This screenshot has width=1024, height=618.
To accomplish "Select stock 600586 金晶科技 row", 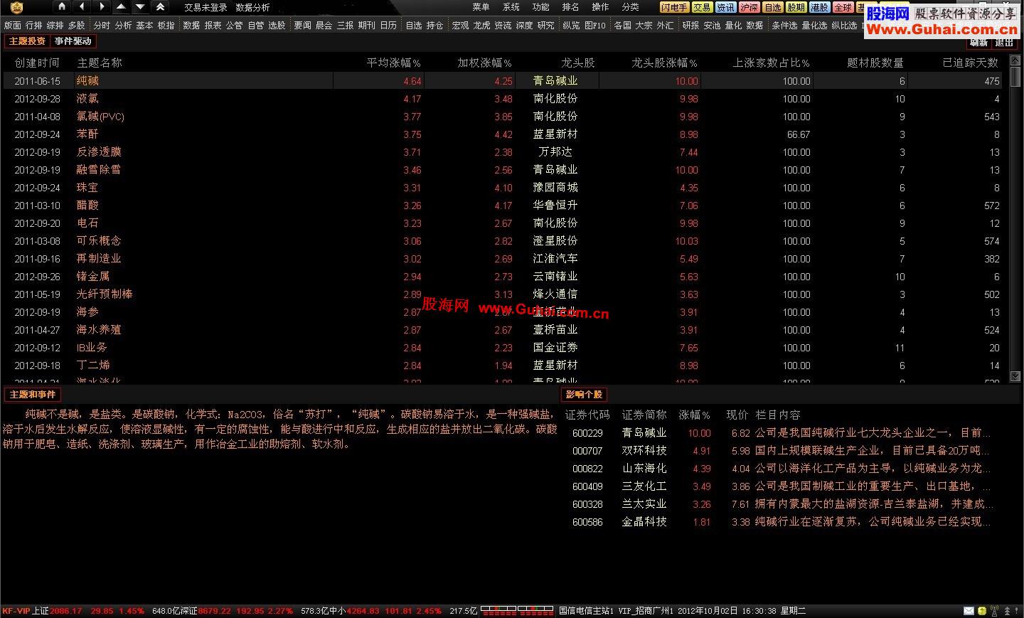I will [x=779, y=521].
